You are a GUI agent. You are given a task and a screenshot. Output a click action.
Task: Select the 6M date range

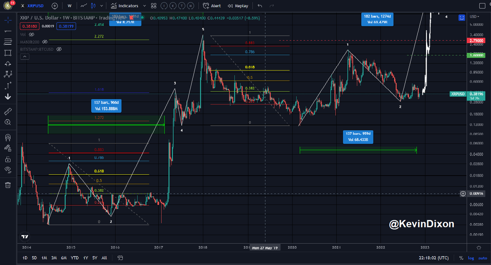click(x=64, y=258)
